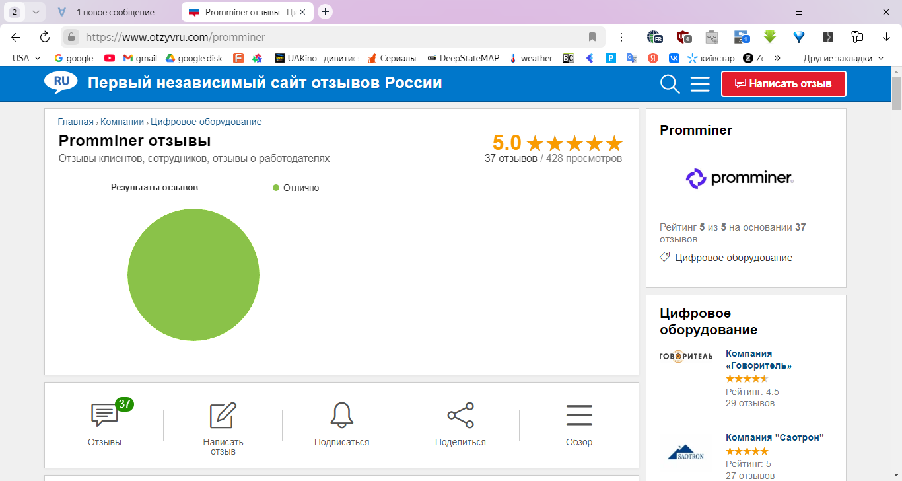Close the Promminer отзывы tab

pyautogui.click(x=302, y=12)
